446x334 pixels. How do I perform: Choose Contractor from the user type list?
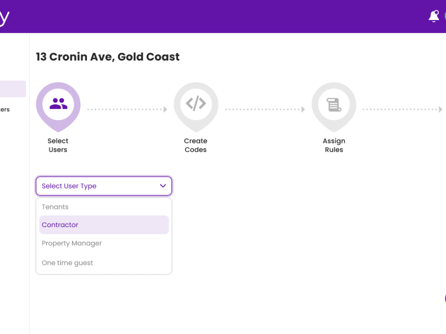coord(104,224)
